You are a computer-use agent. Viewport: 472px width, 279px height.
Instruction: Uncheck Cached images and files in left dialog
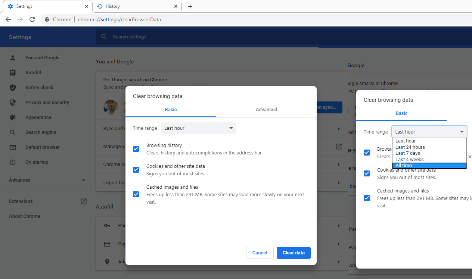[136, 194]
